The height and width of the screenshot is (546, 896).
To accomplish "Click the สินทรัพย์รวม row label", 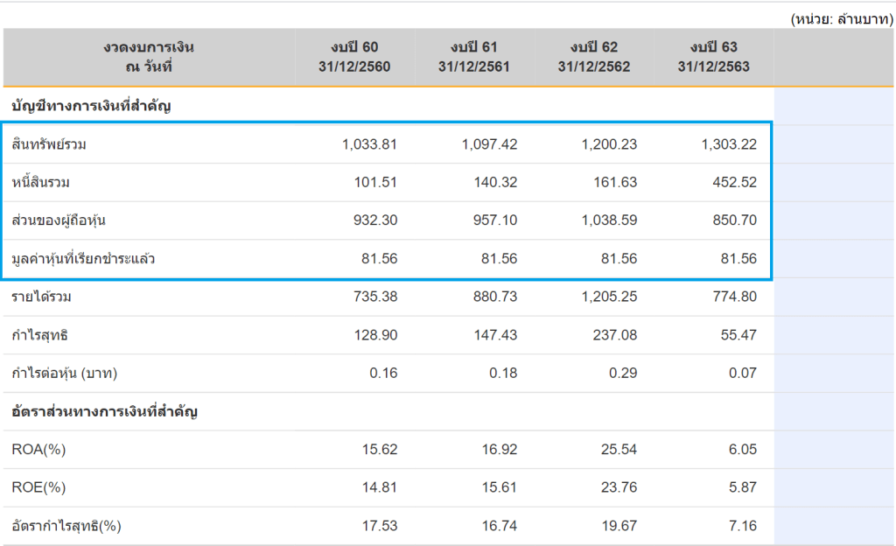I will coord(49,144).
